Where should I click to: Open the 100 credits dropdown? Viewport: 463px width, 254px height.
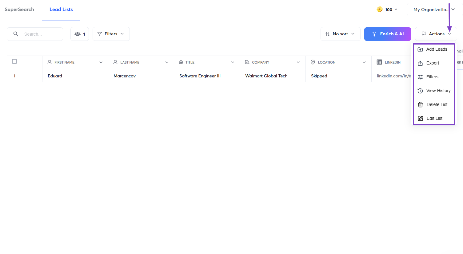tap(387, 10)
